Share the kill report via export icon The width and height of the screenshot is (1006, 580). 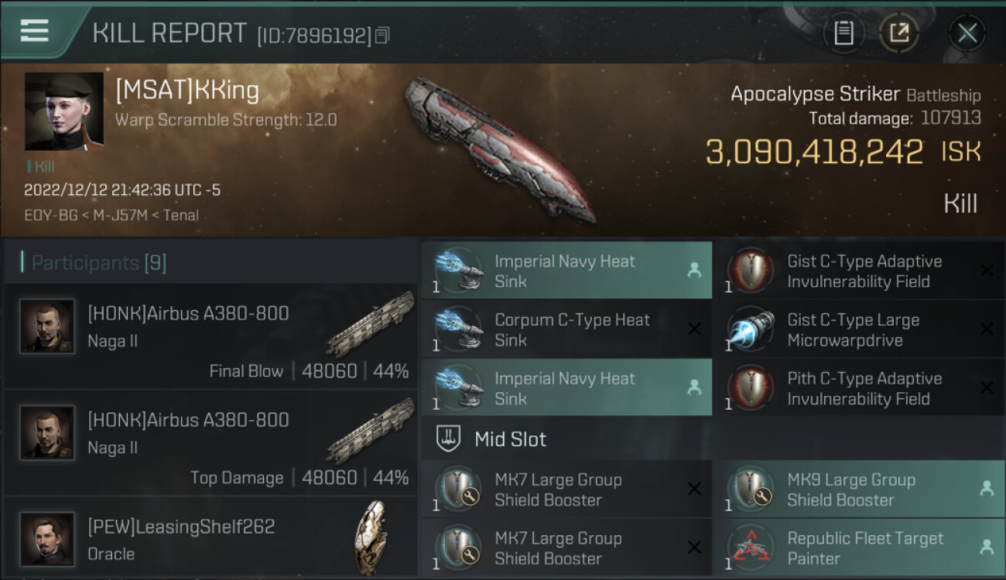(899, 32)
